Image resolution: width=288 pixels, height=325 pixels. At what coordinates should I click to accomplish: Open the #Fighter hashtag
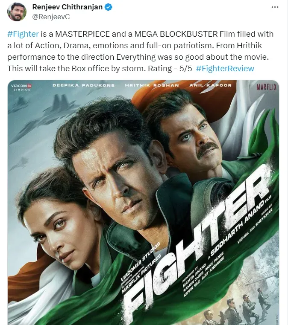[23, 34]
